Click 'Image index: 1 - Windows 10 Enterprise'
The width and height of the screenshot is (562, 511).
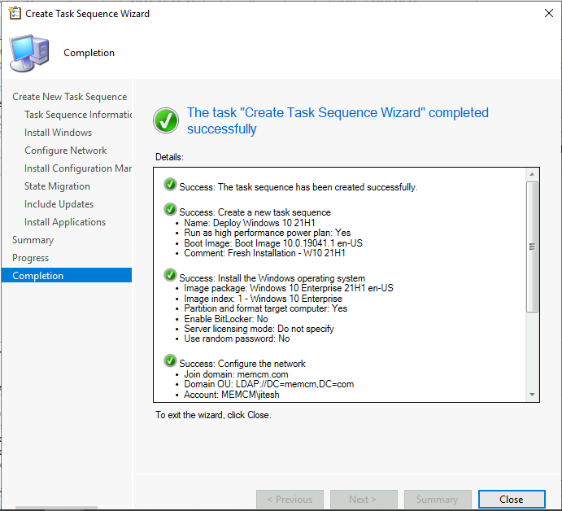tap(263, 299)
